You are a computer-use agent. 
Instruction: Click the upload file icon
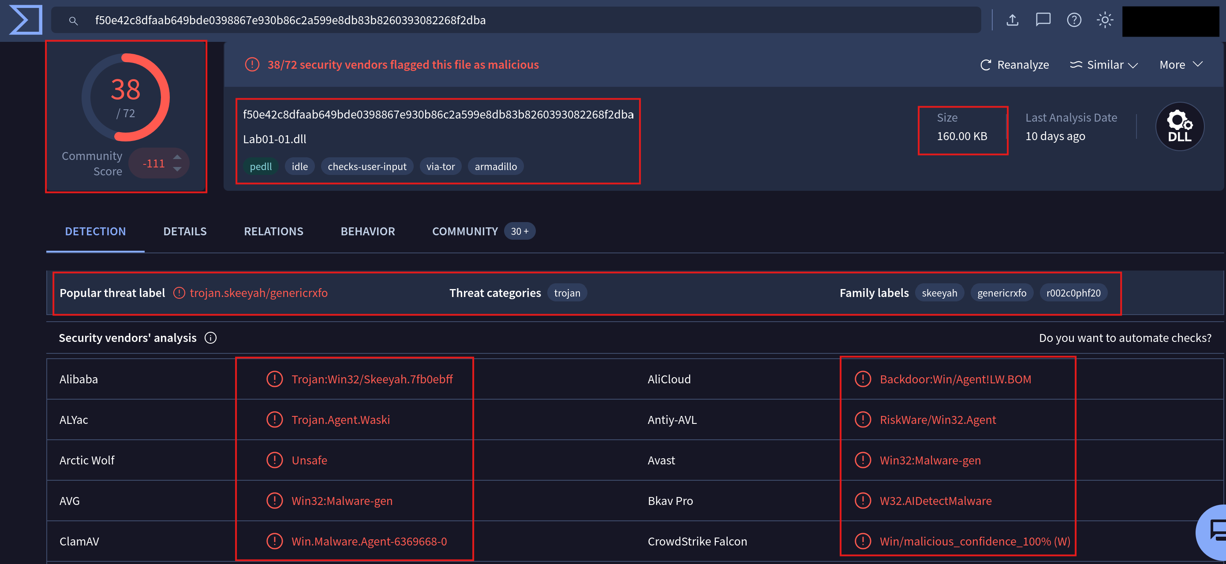(1012, 20)
